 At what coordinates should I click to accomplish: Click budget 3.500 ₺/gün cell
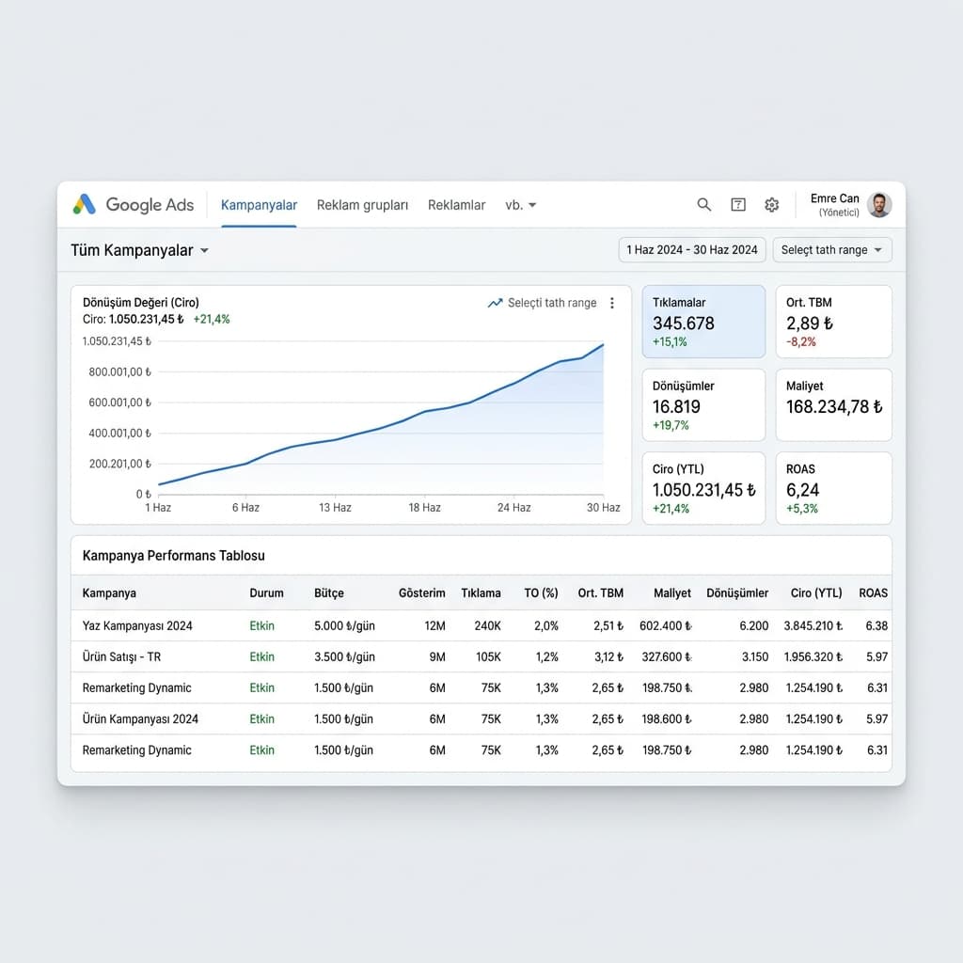coord(344,657)
